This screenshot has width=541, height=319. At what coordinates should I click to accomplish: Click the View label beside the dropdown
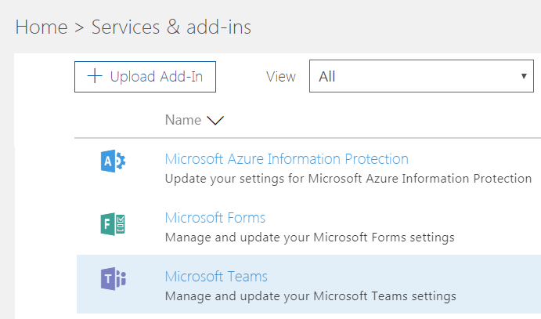tap(281, 77)
